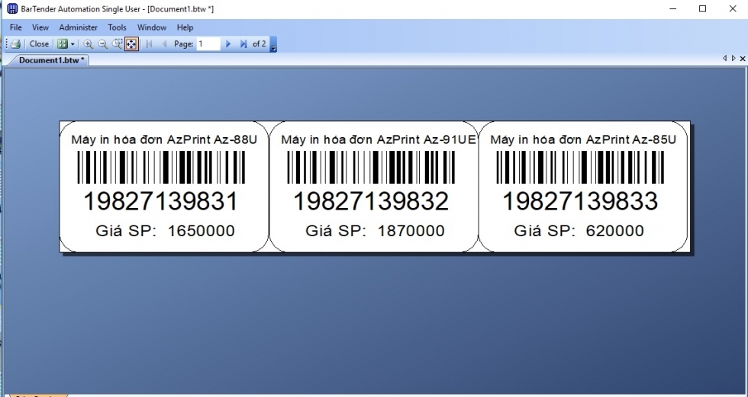Minimize the BarTender window
Image resolution: width=748 pixels, height=397 pixels.
coord(673,8)
